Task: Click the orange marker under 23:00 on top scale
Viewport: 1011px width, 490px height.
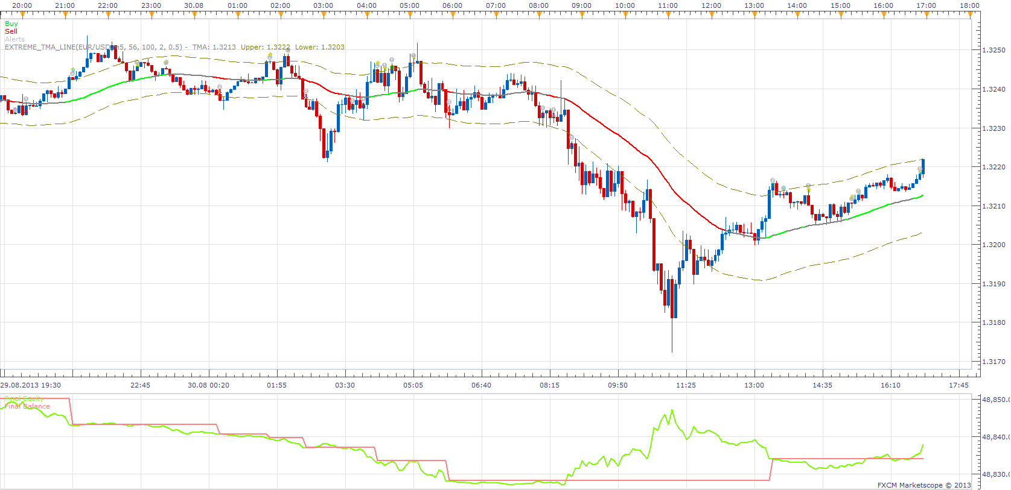Action: coord(151,14)
